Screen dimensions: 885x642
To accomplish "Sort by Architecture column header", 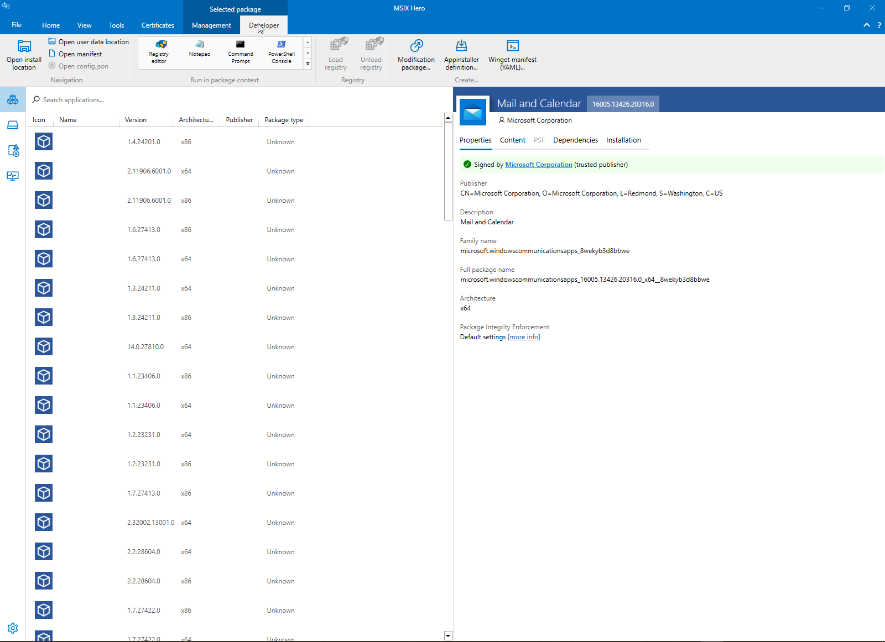I will 196,120.
